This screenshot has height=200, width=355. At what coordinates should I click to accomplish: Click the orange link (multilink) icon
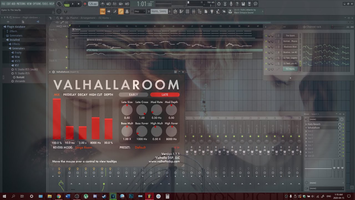click(121, 11)
